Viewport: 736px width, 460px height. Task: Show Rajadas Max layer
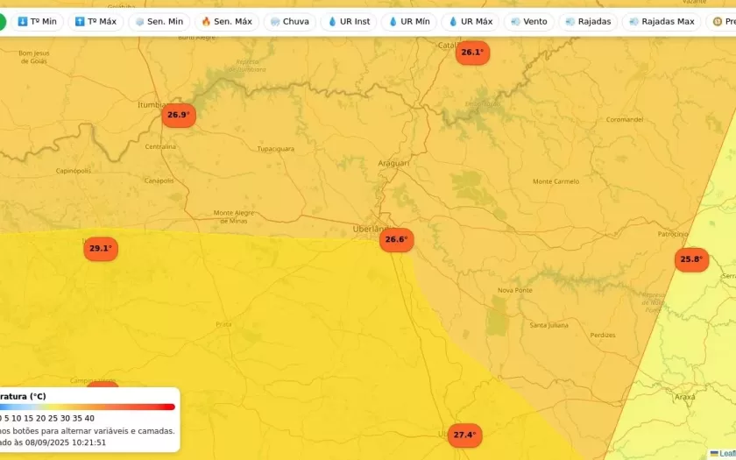(662, 21)
